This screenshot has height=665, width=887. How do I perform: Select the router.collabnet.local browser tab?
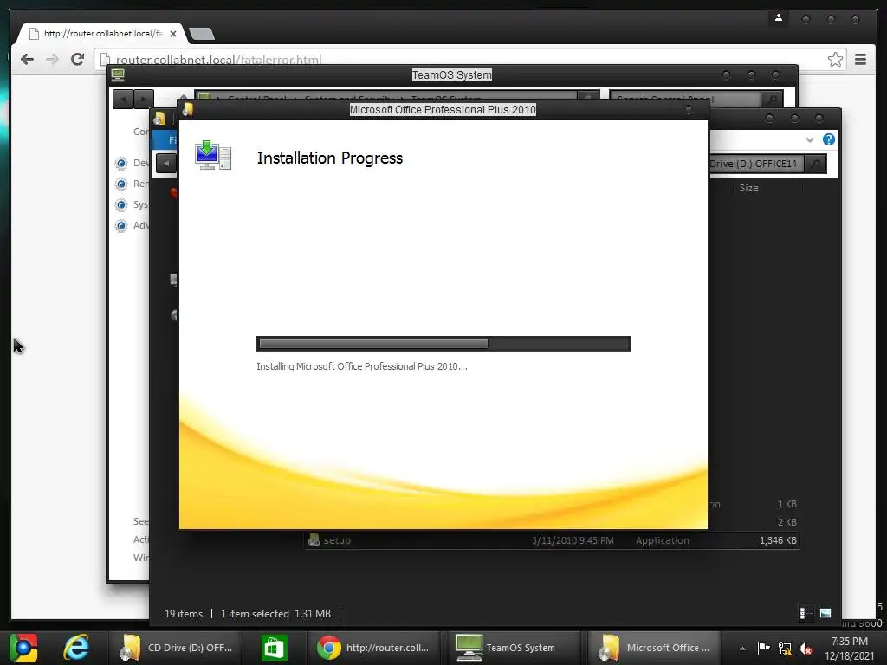[100, 34]
